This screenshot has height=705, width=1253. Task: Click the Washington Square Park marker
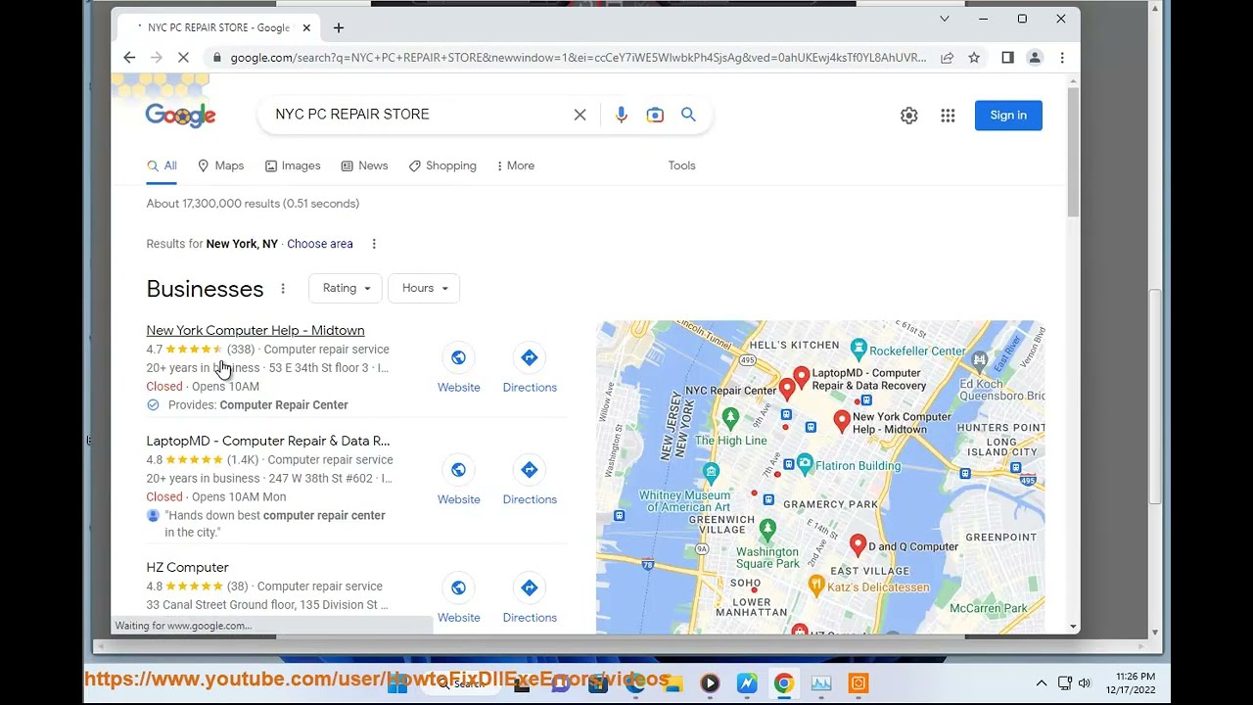click(x=768, y=530)
